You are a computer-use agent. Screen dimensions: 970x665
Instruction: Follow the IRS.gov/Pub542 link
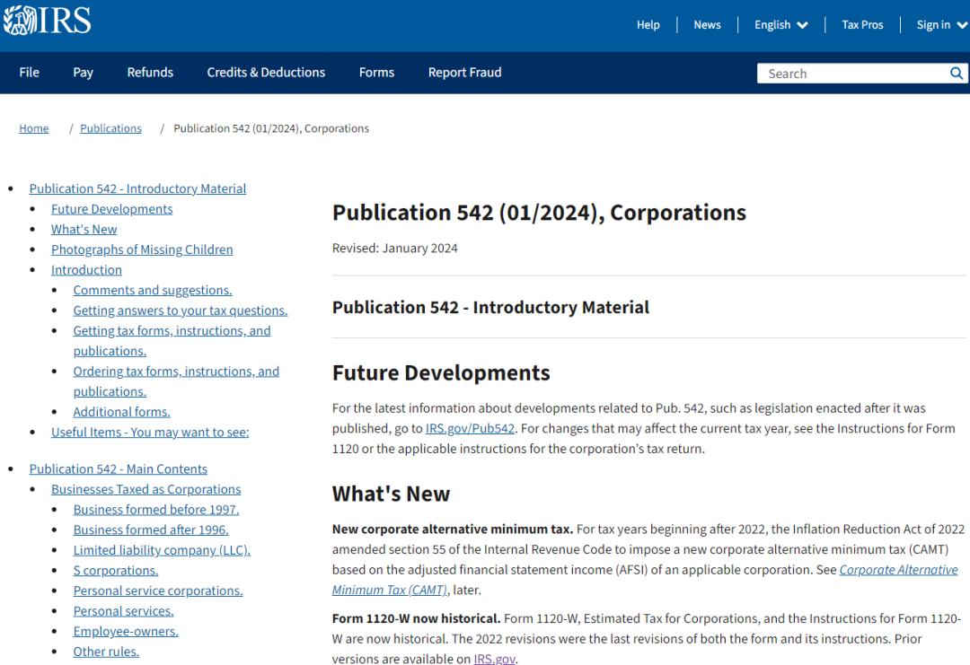click(470, 428)
